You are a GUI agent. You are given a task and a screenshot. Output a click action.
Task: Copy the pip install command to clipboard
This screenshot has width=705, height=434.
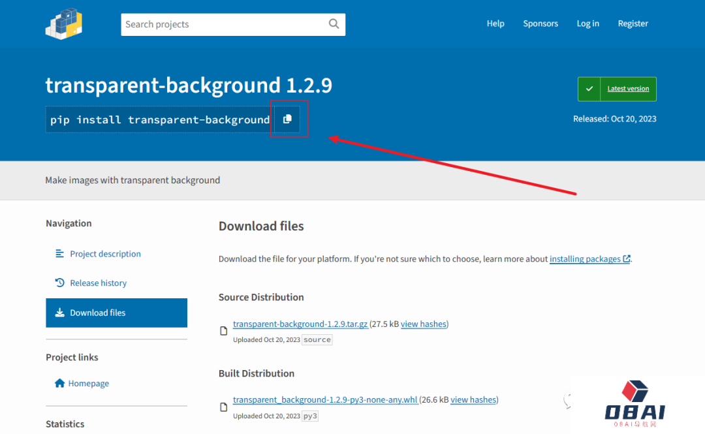click(287, 119)
